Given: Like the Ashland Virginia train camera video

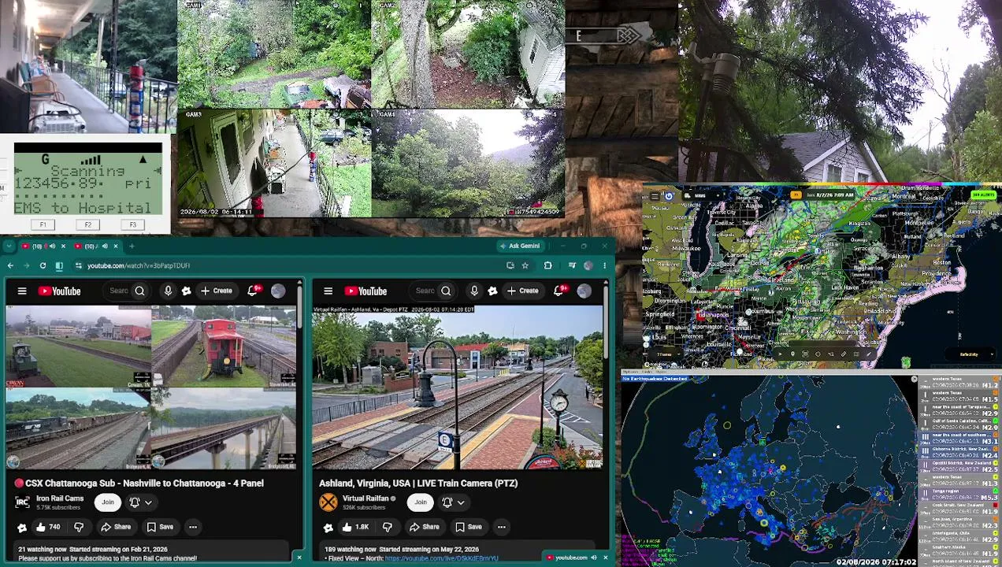Looking at the screenshot, I should (354, 527).
